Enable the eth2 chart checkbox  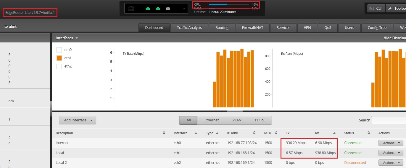[x=59, y=66]
